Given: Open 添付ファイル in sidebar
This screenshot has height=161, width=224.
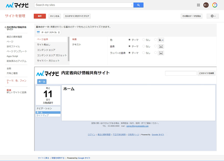Looking at the screenshot, I should tap(13, 46).
